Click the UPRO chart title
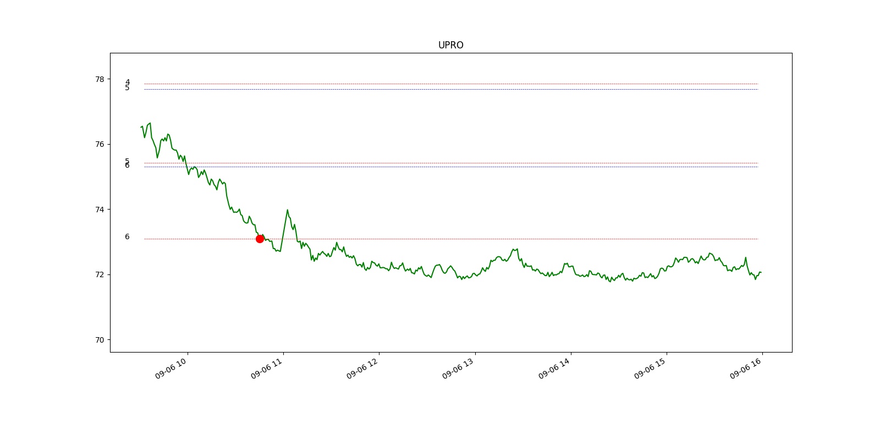This screenshot has width=880, height=440. click(x=450, y=45)
